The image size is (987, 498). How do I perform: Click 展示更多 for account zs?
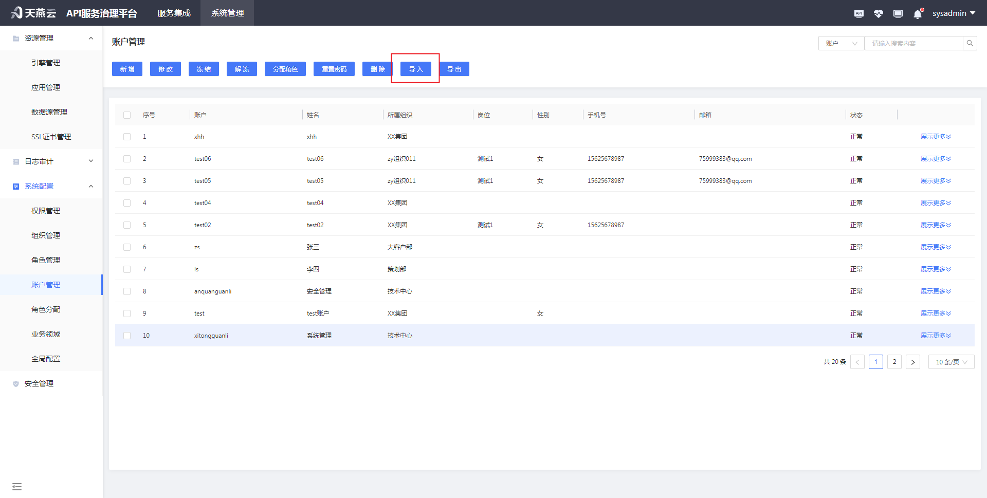coord(936,247)
